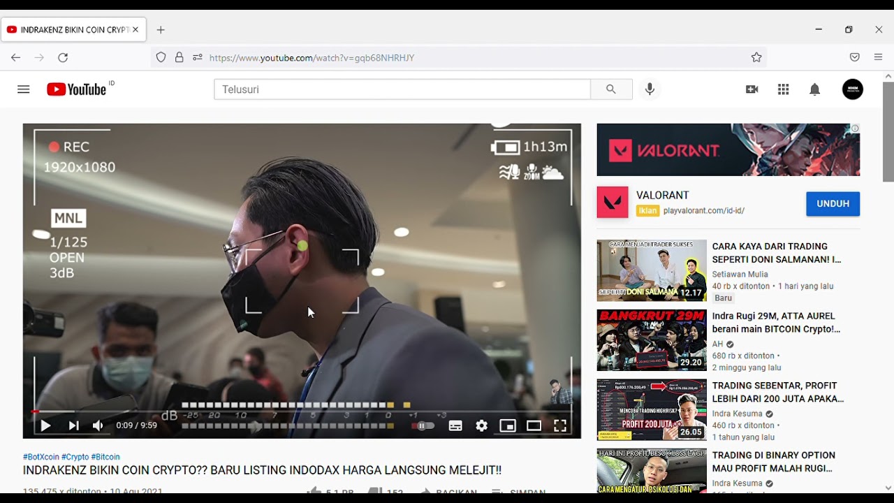Open the tracking protection shield icon

pyautogui.click(x=161, y=57)
